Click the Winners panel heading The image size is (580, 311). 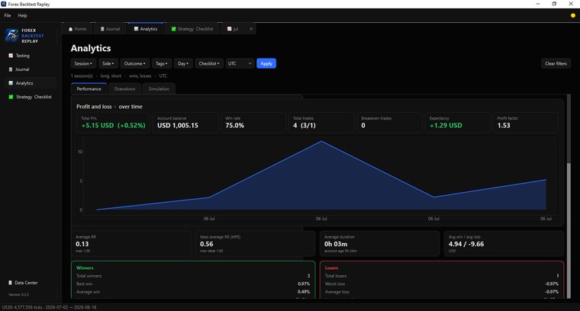tap(85, 268)
